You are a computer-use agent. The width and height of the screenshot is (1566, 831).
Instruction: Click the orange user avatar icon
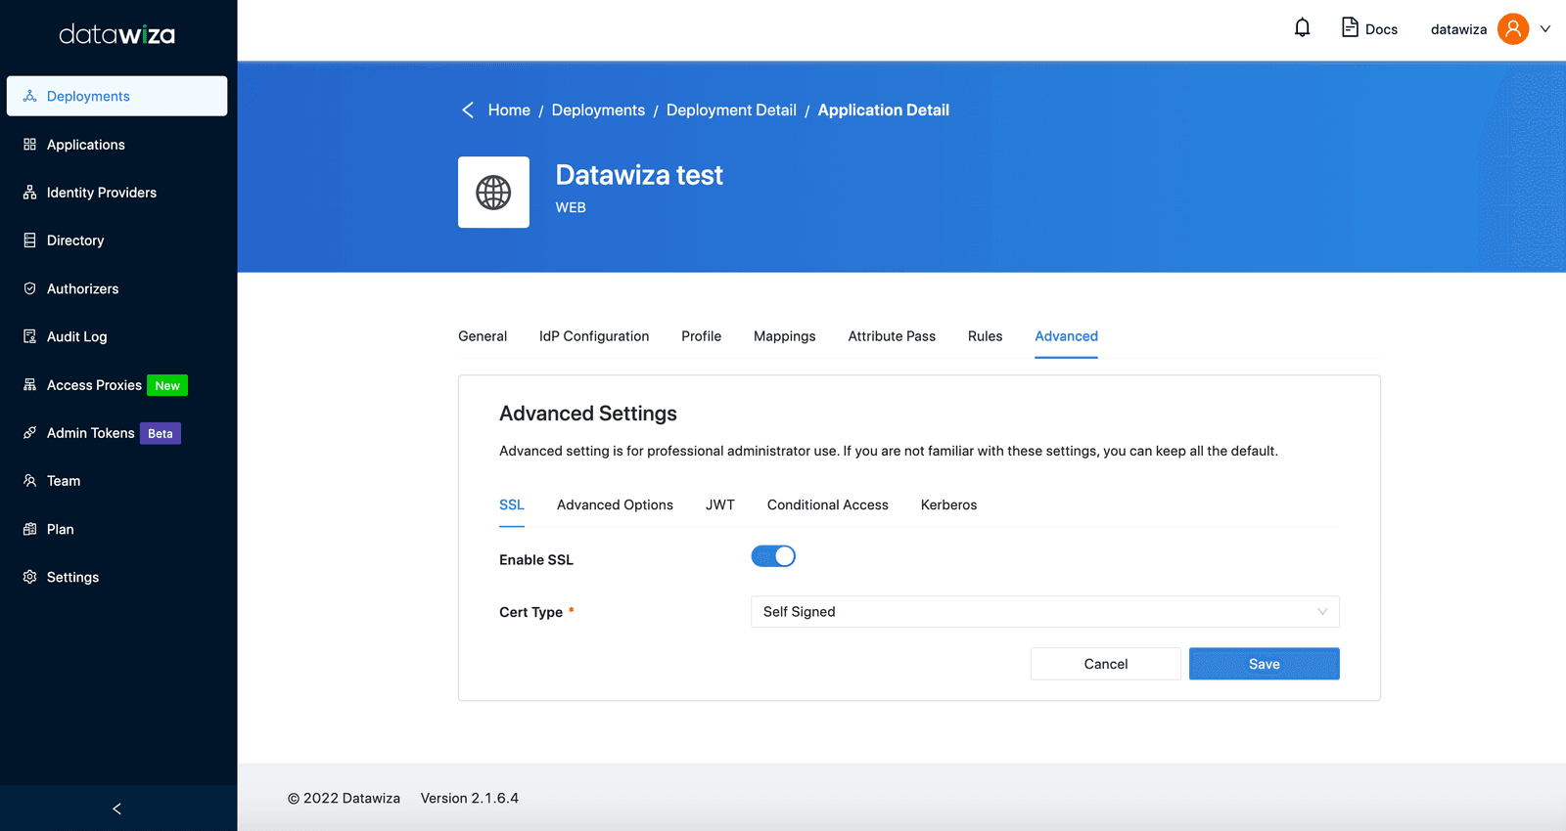[x=1512, y=29]
